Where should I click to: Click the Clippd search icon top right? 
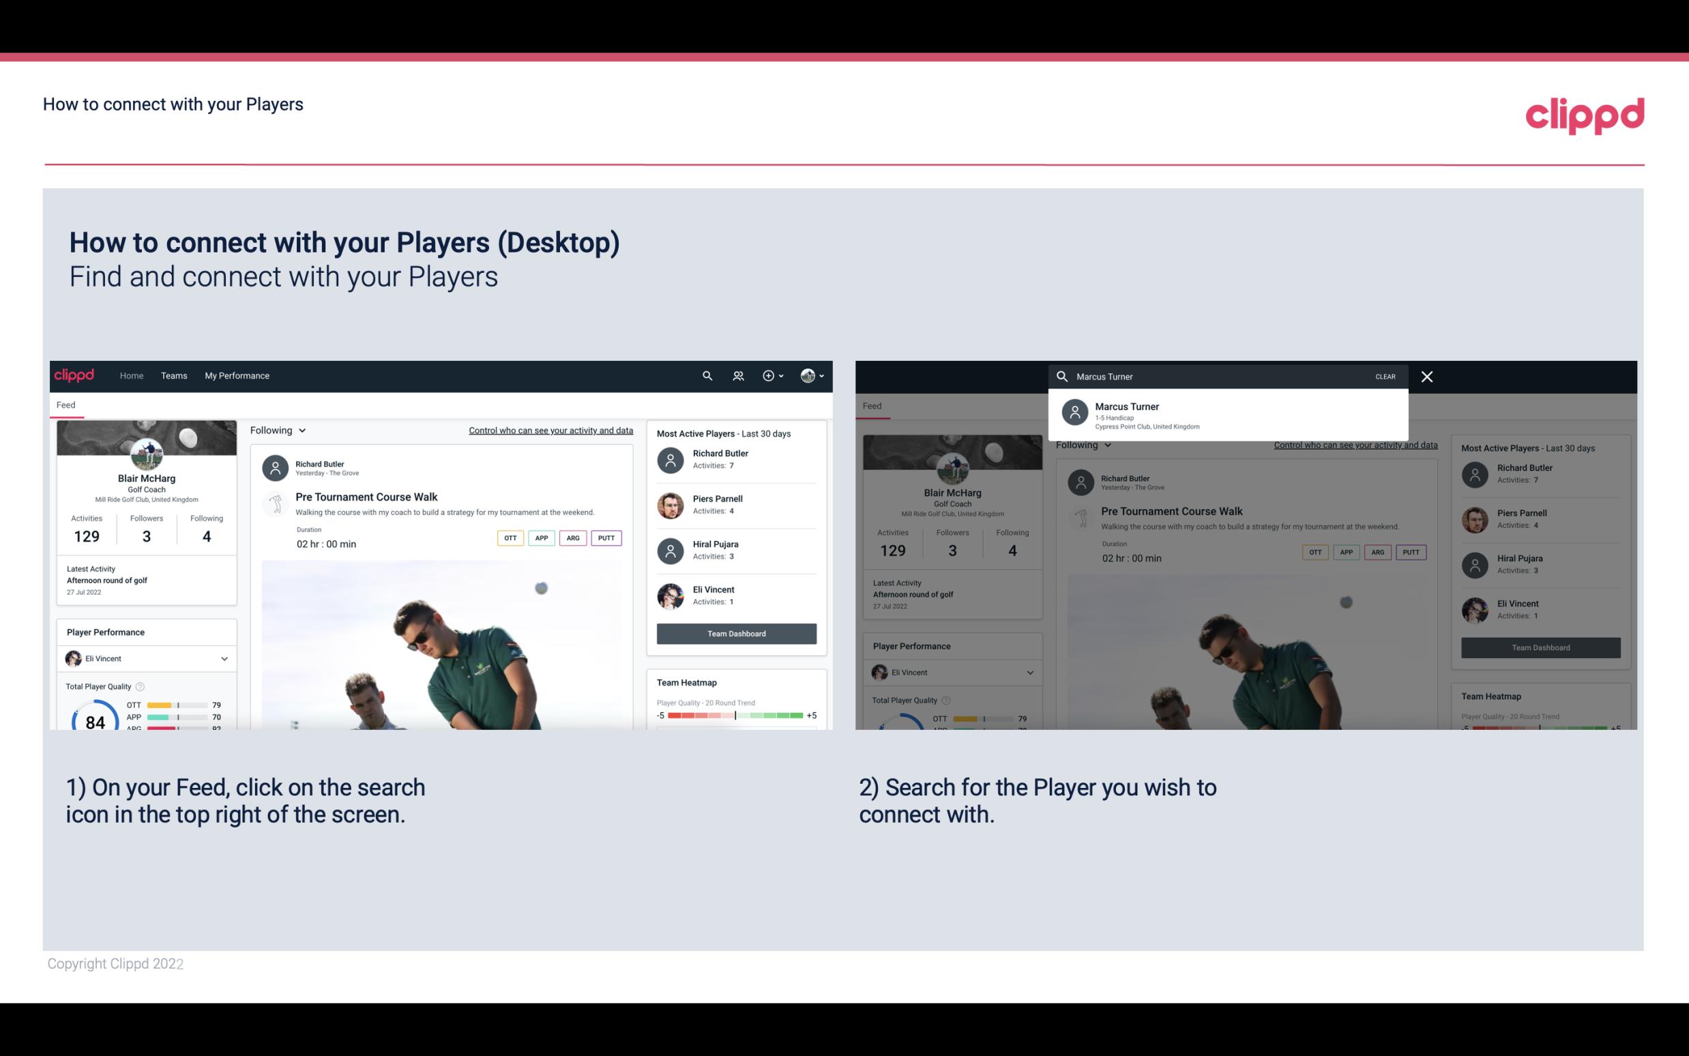point(705,375)
